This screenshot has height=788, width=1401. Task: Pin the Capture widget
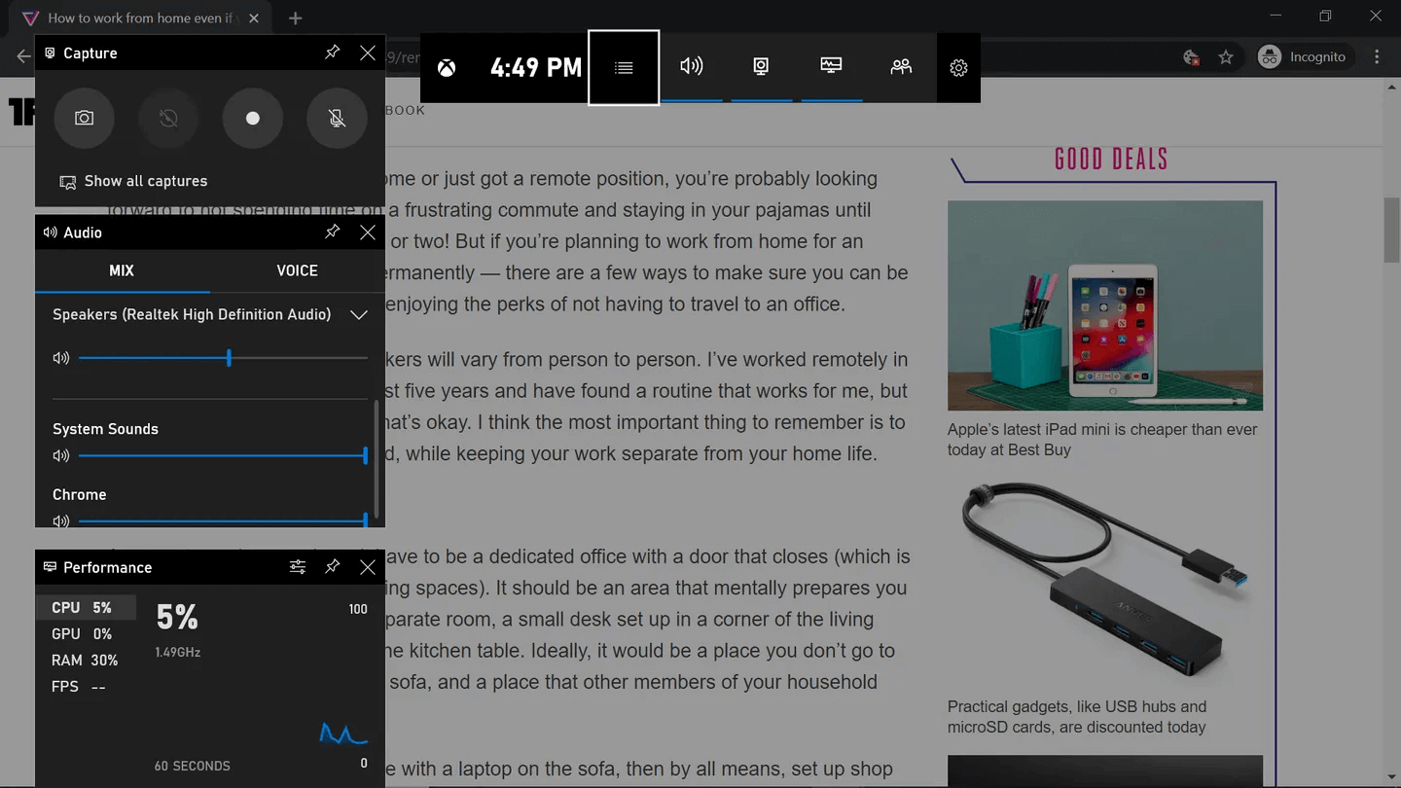tap(333, 53)
